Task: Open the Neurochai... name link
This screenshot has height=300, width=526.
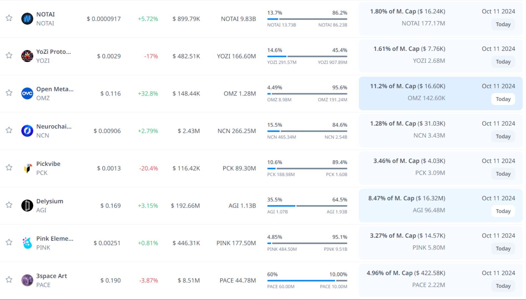Action: (54, 127)
